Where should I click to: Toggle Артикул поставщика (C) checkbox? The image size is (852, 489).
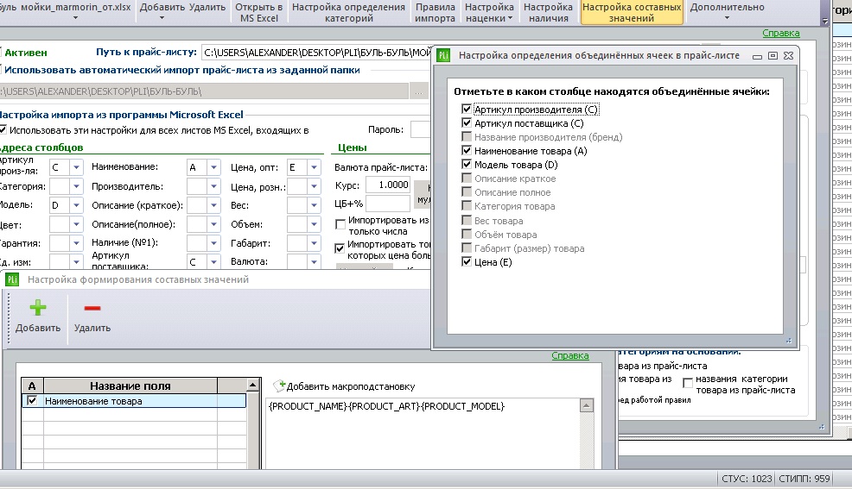467,123
